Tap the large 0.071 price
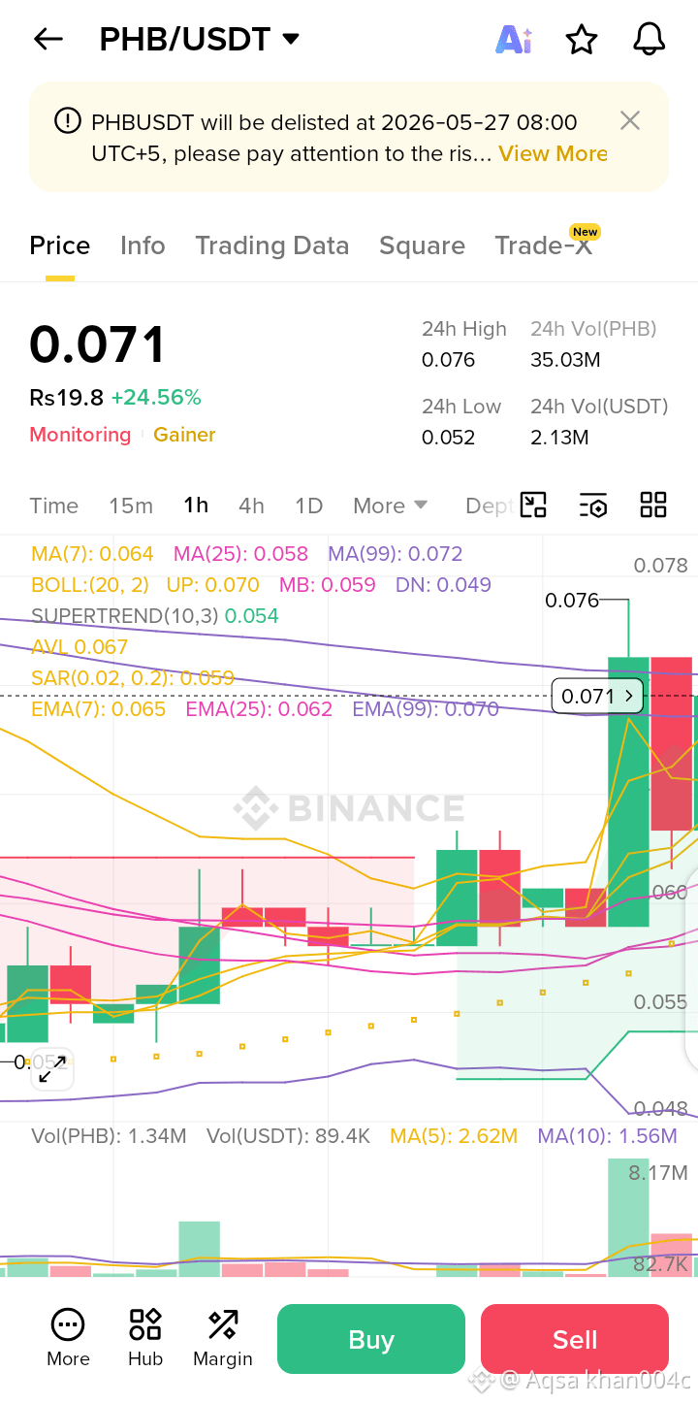This screenshot has width=698, height=1404. coord(98,344)
